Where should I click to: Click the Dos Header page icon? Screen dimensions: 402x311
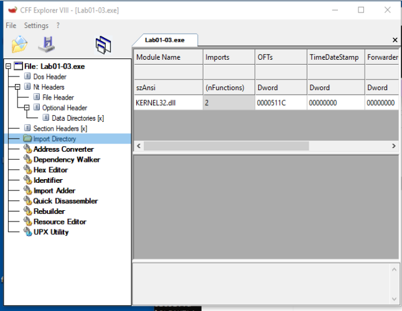(x=27, y=77)
